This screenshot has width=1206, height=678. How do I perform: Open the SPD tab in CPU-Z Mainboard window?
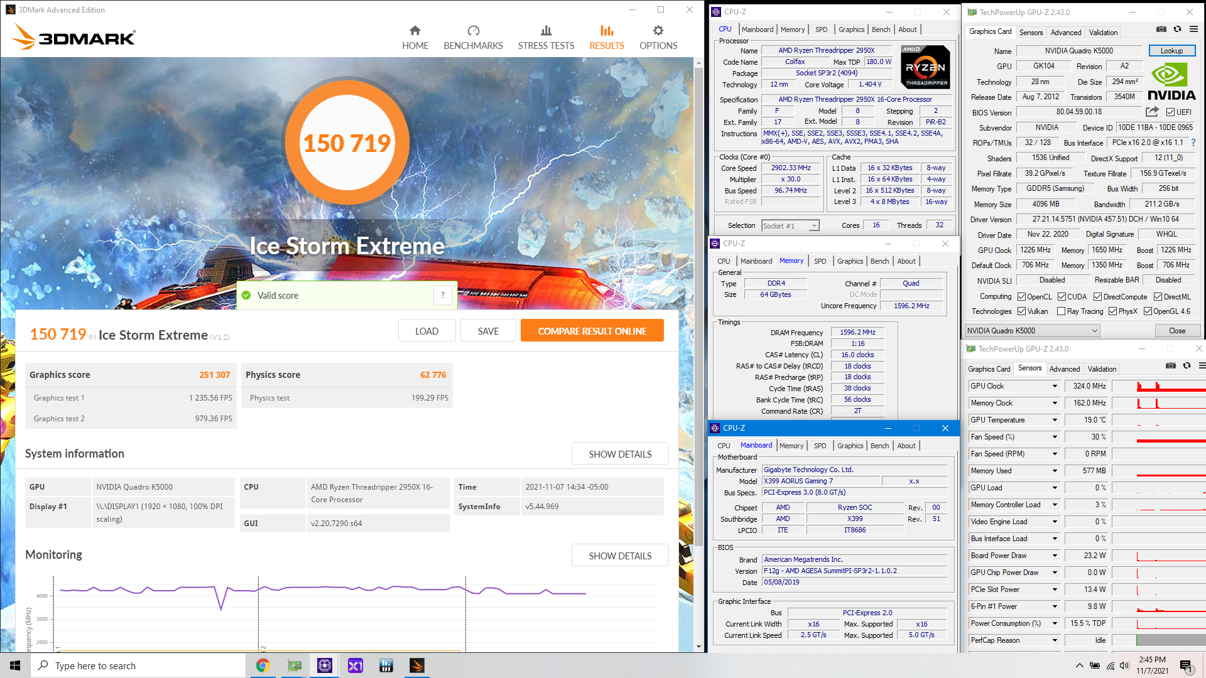coord(820,446)
